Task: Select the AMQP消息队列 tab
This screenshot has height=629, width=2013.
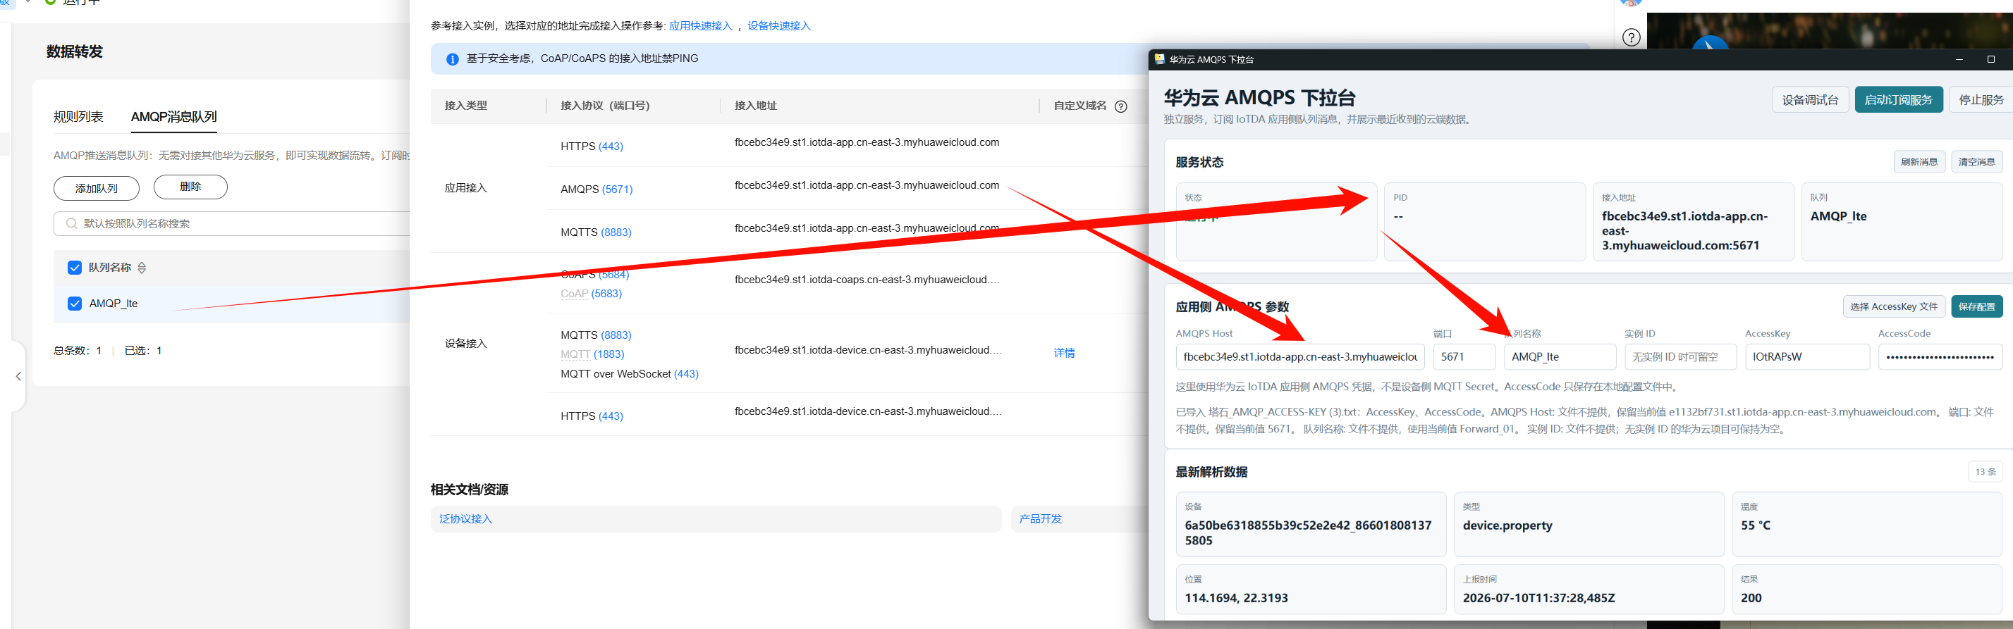Action: [173, 117]
